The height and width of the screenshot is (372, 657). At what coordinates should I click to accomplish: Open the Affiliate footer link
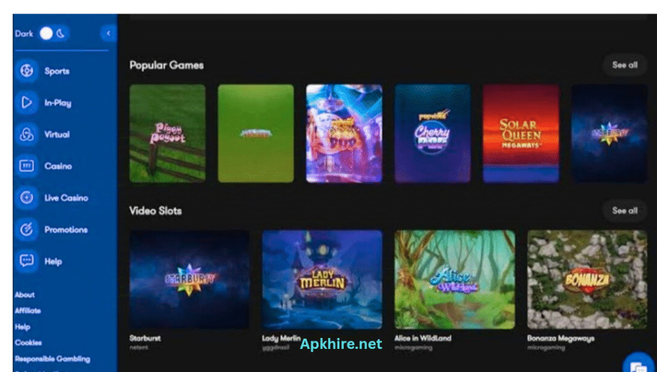click(28, 311)
